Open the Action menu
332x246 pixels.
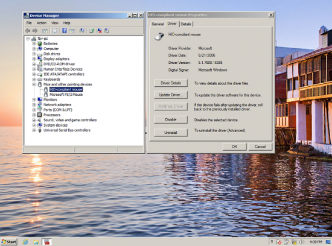(42, 23)
